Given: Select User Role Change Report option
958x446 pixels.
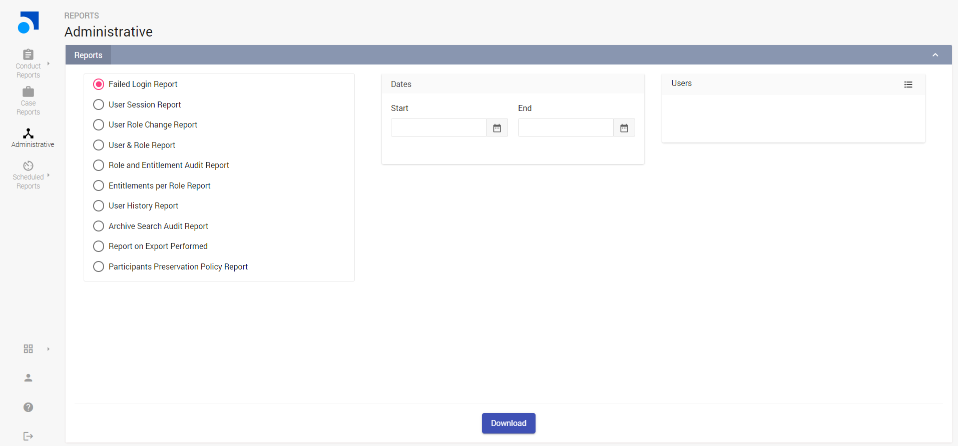Looking at the screenshot, I should tap(145, 124).
